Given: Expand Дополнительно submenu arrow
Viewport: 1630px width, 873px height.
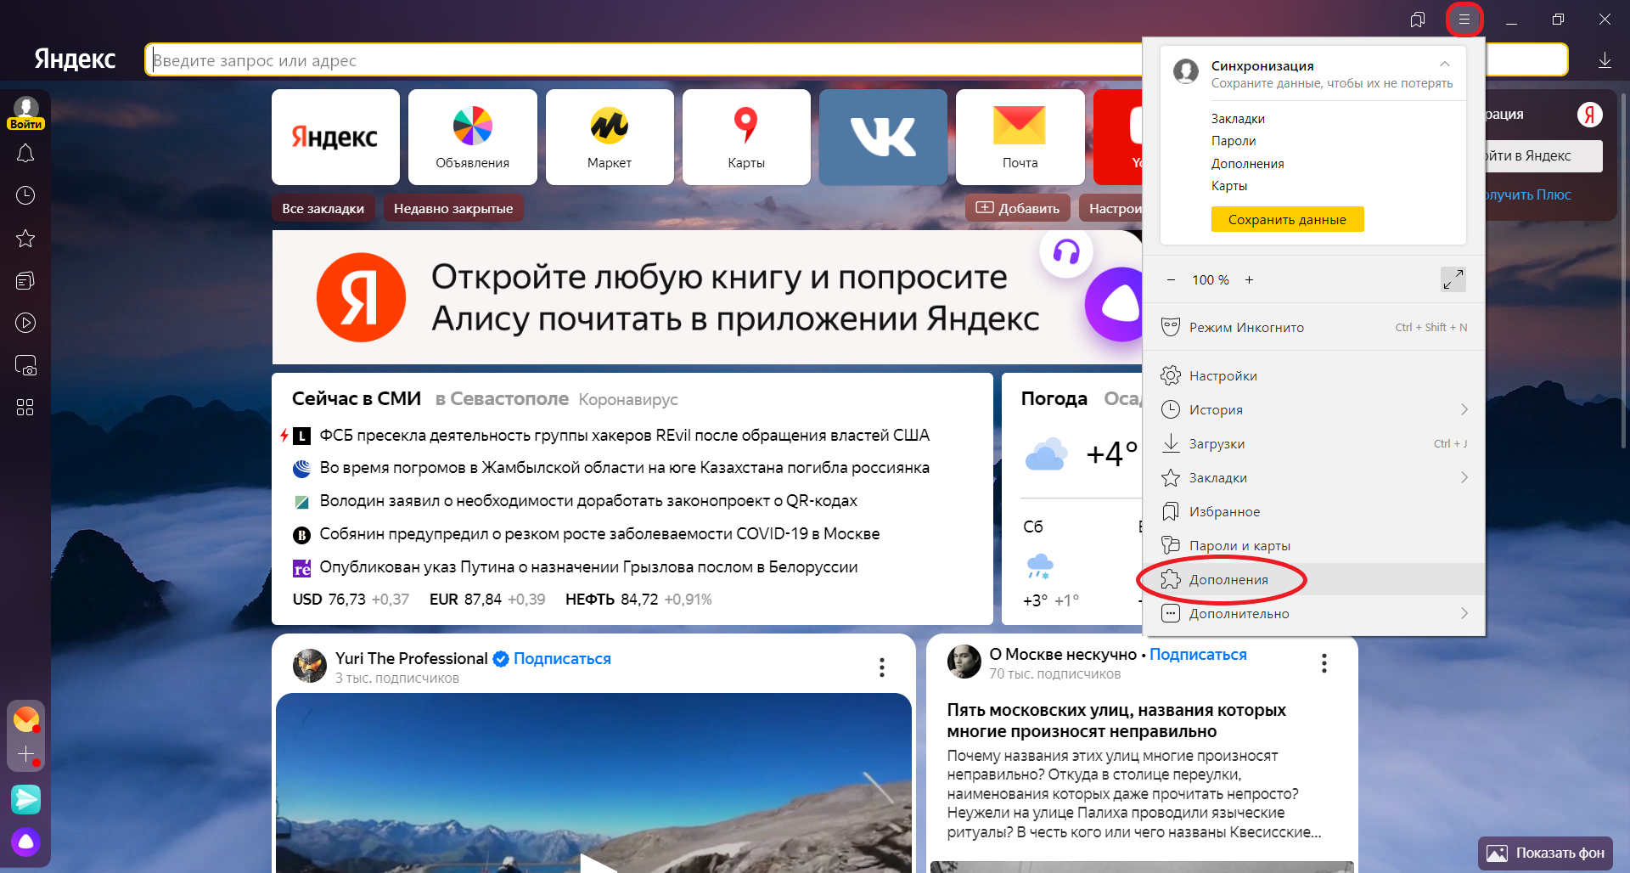Looking at the screenshot, I should coord(1464,613).
